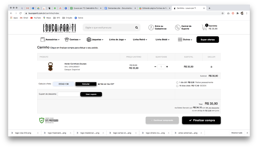Expand the Camisas menu
Screen dimensions: 258x148
coord(73,40)
